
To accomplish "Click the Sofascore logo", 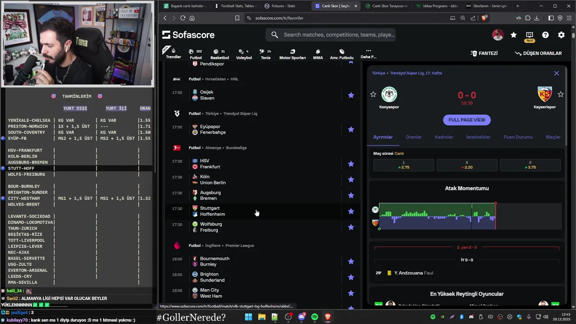I will pyautogui.click(x=189, y=35).
